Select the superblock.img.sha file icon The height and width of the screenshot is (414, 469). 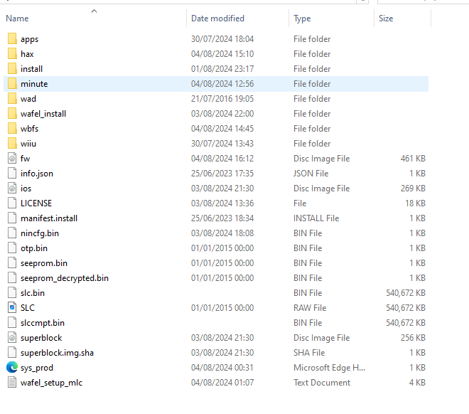pos(12,353)
